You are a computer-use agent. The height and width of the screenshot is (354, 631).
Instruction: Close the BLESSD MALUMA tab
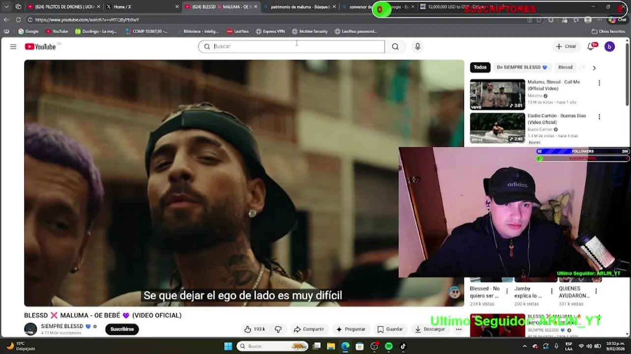click(x=256, y=7)
